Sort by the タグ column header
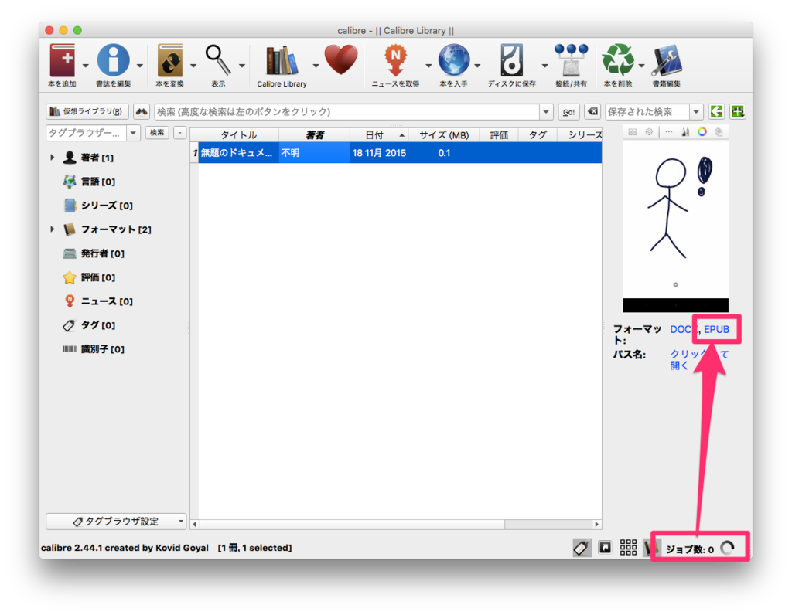This screenshot has width=792, height=615. tap(538, 135)
